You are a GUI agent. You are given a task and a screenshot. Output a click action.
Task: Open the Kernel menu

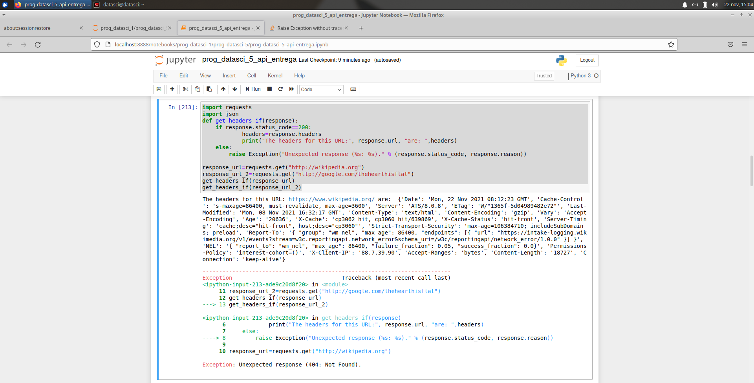click(275, 76)
